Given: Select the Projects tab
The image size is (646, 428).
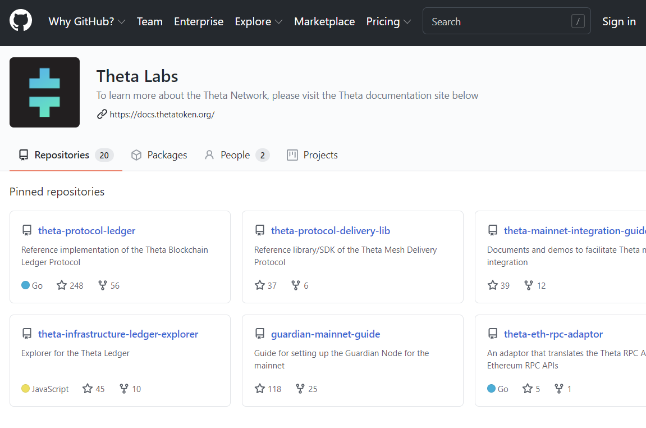Looking at the screenshot, I should click(312, 155).
